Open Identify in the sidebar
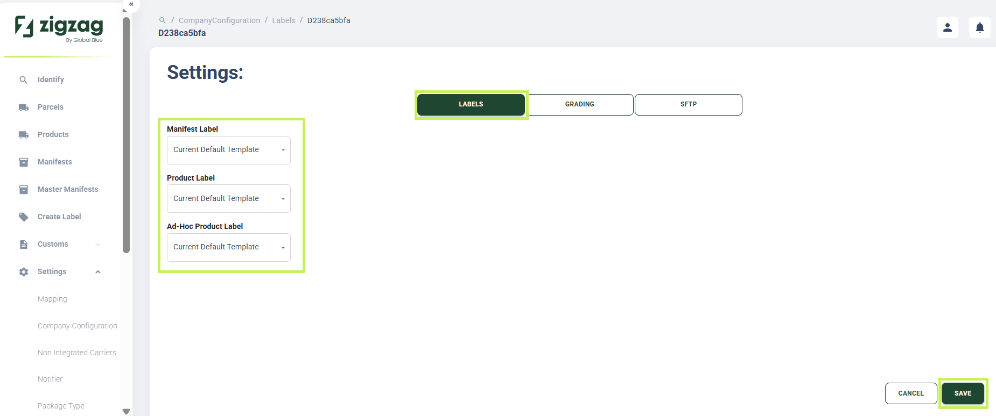996x416 pixels. pyautogui.click(x=51, y=80)
